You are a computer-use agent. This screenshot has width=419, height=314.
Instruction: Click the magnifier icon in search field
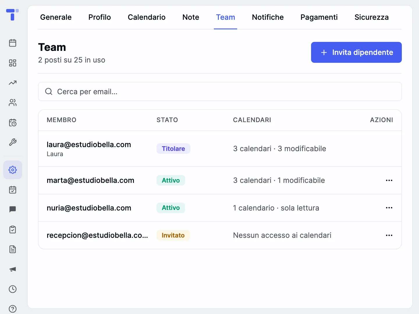coord(49,92)
